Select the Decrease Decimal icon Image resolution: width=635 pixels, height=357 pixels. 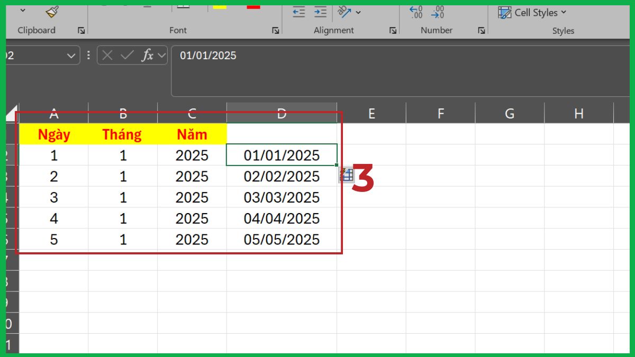(x=438, y=12)
